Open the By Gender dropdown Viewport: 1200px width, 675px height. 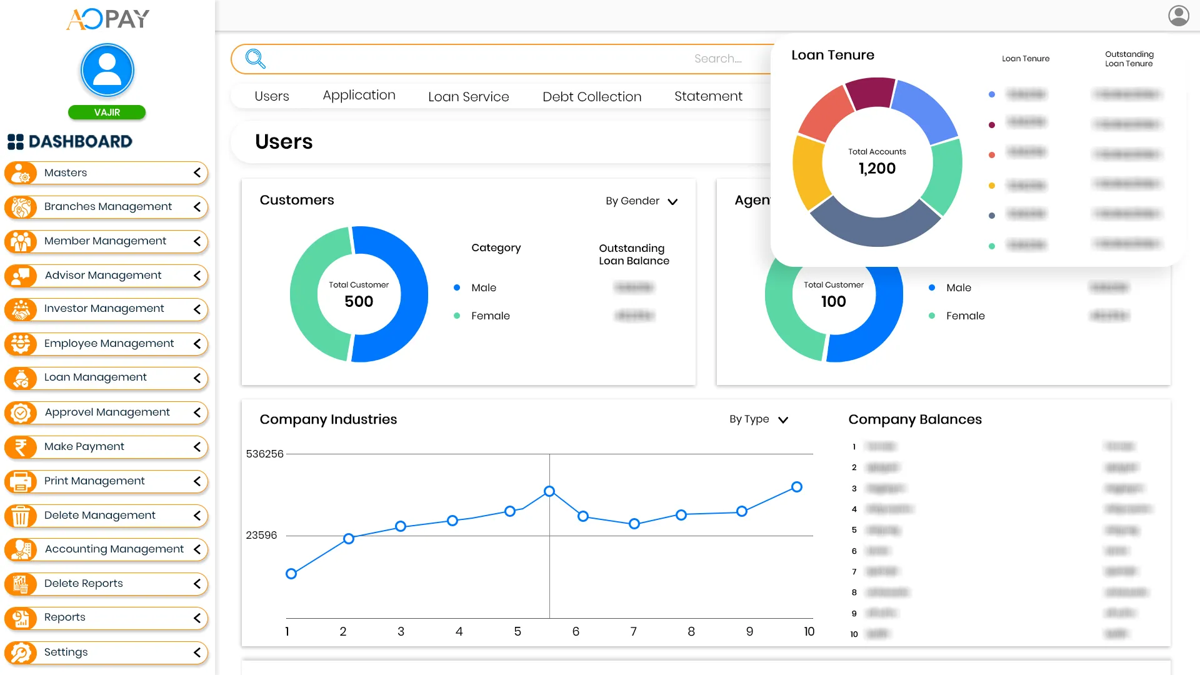(x=672, y=201)
